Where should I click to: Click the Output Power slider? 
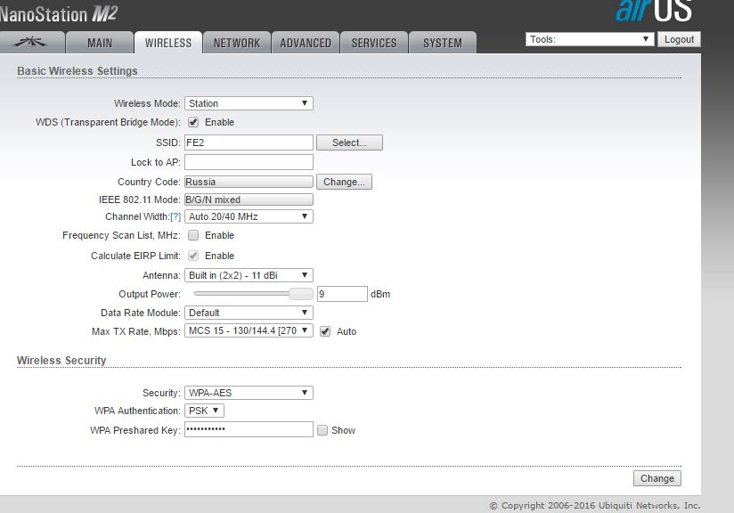[x=253, y=294]
